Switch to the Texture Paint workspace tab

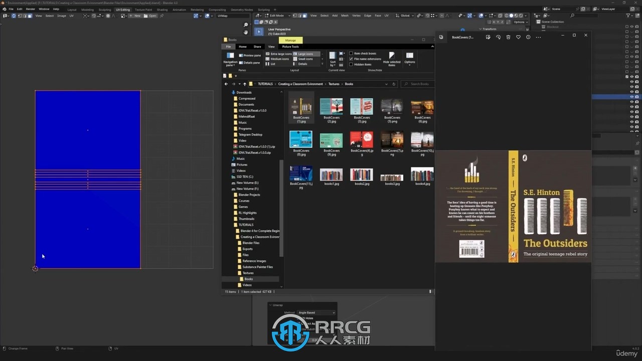pyautogui.click(x=143, y=10)
